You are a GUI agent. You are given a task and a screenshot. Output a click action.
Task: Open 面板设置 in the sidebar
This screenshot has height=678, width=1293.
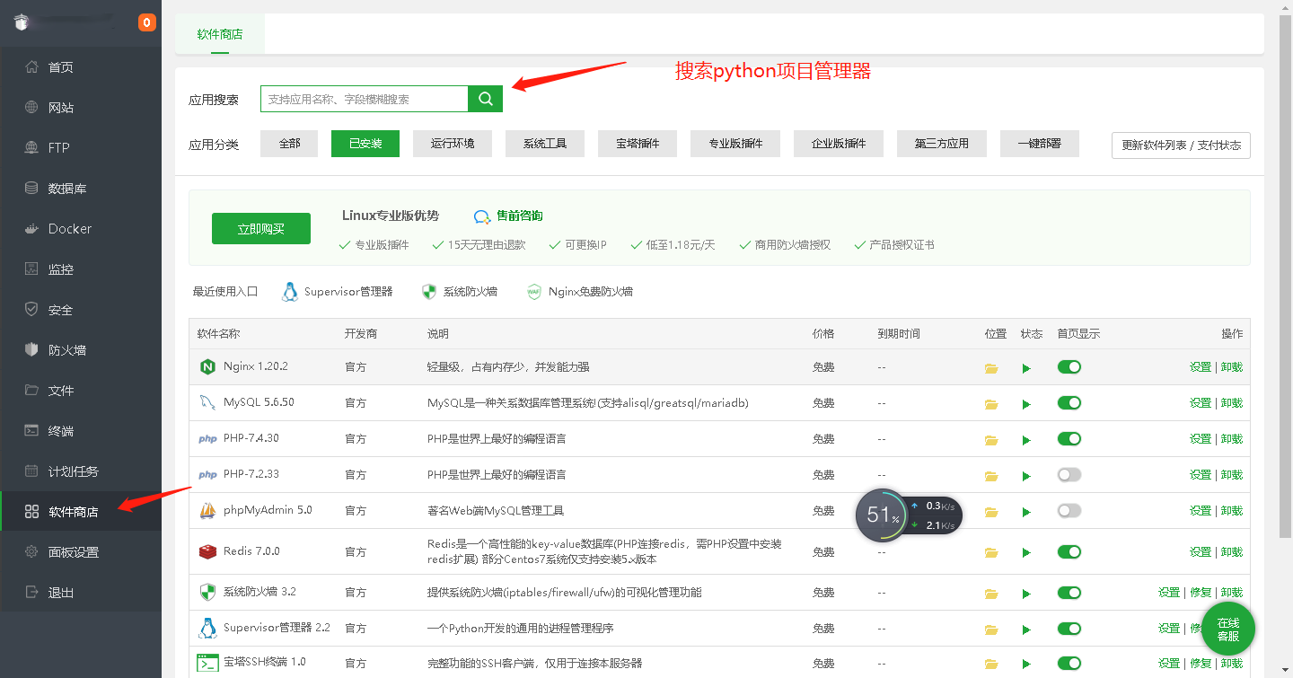74,552
